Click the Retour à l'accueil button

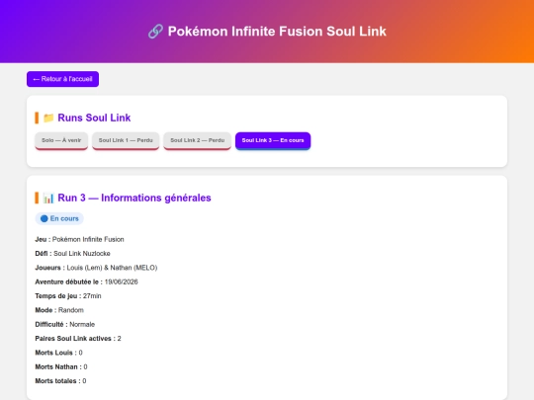(62, 79)
